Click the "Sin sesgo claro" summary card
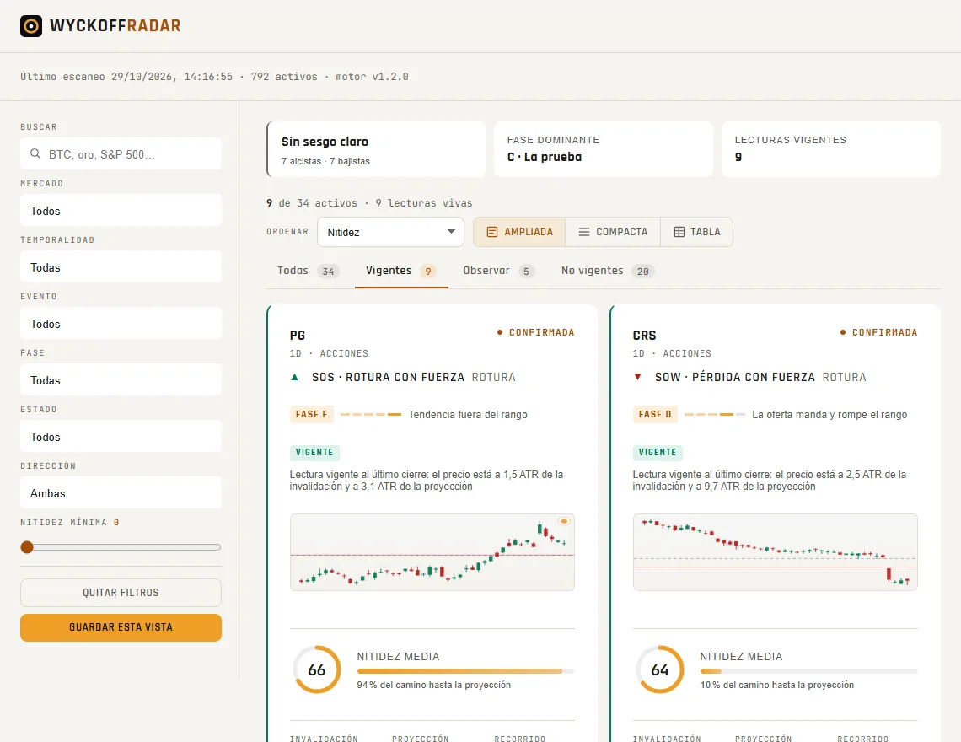 point(376,149)
